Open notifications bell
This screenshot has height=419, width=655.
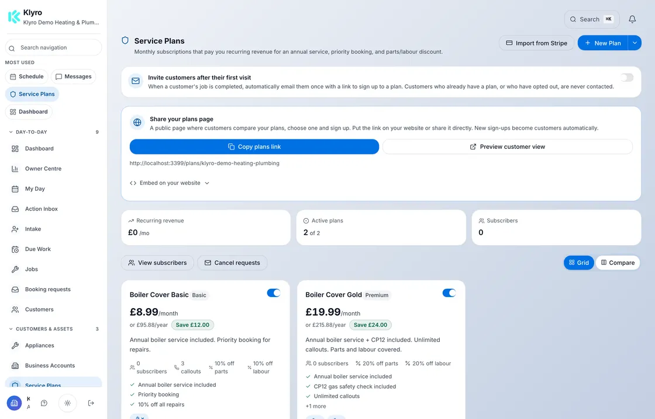(x=632, y=19)
